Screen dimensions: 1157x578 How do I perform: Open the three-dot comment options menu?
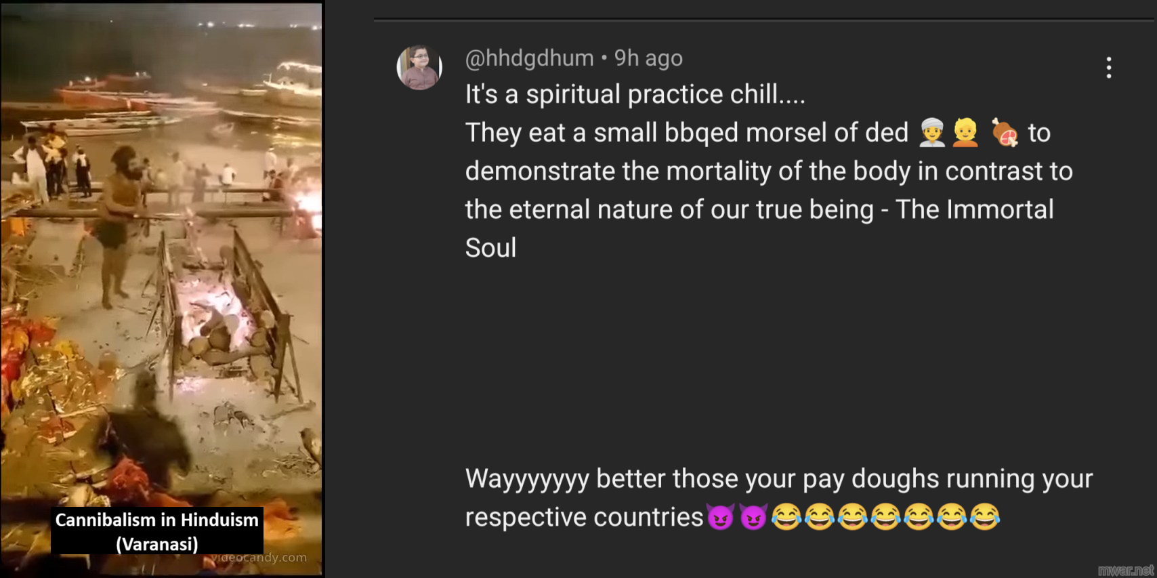click(x=1109, y=68)
